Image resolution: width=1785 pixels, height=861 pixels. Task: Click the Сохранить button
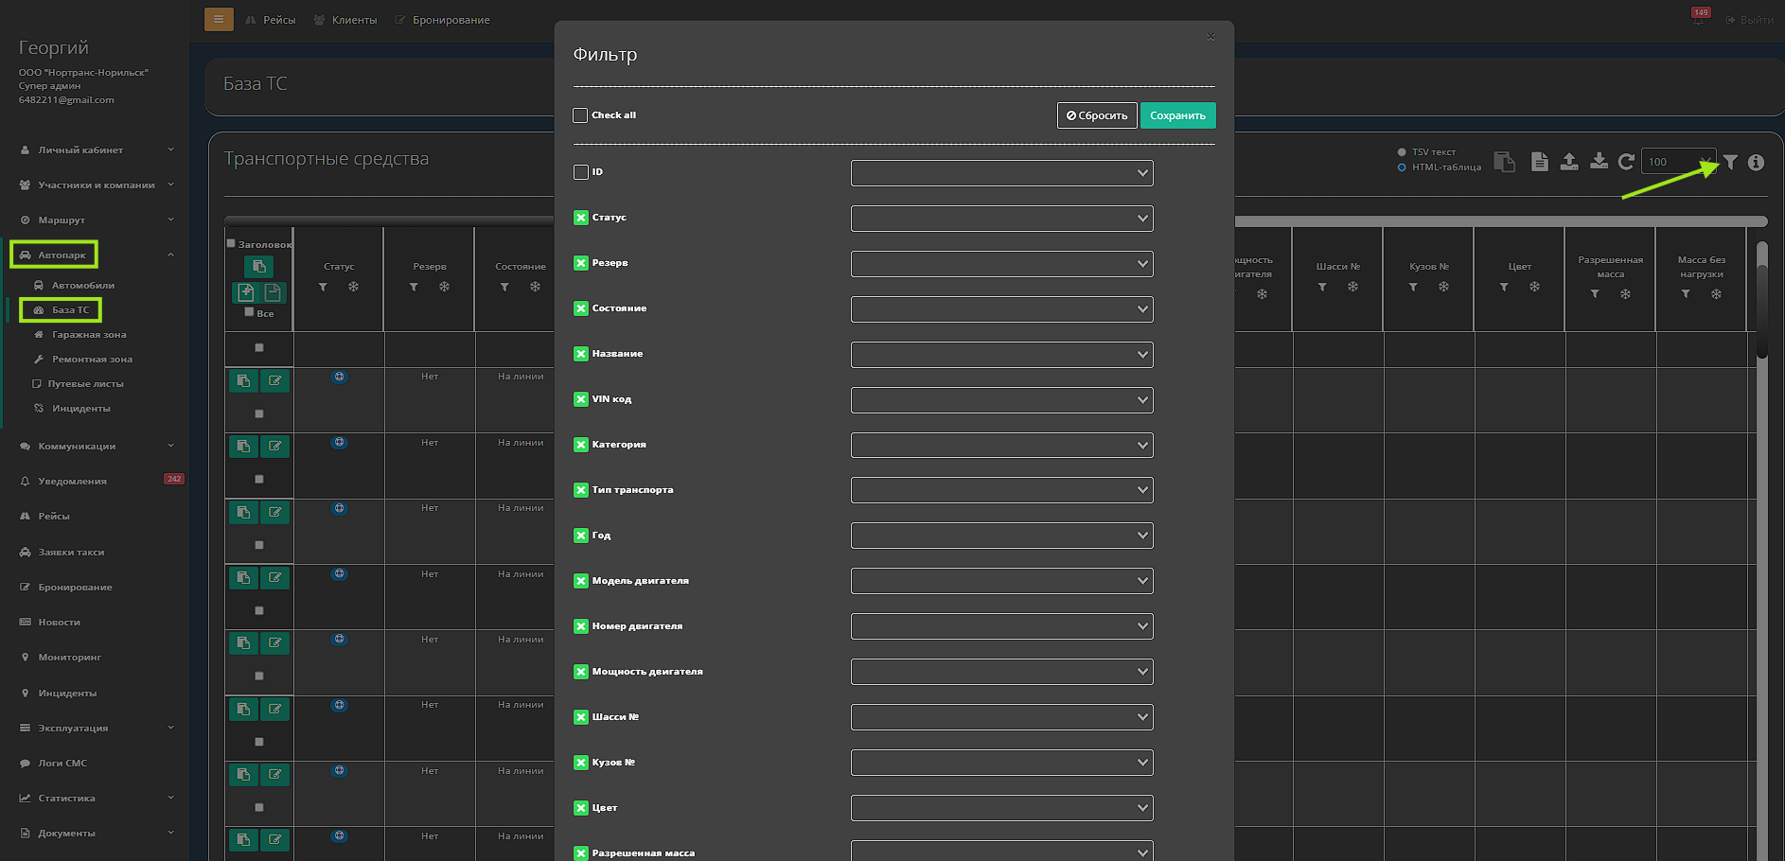[1177, 115]
